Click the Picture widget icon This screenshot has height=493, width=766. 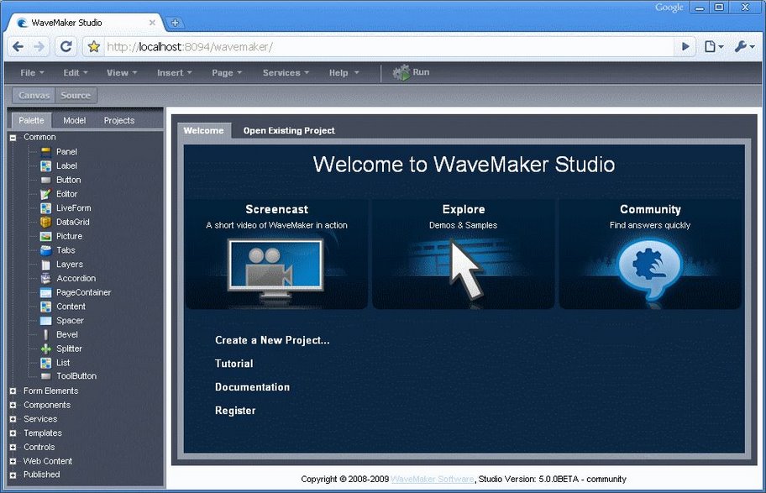tap(45, 237)
